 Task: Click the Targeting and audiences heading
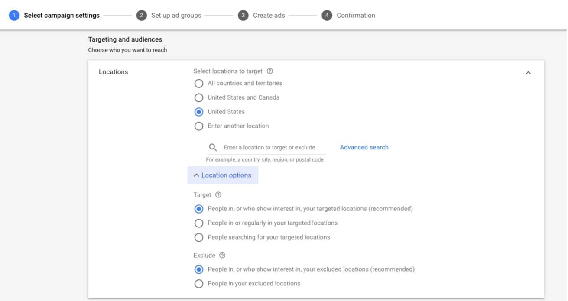125,39
